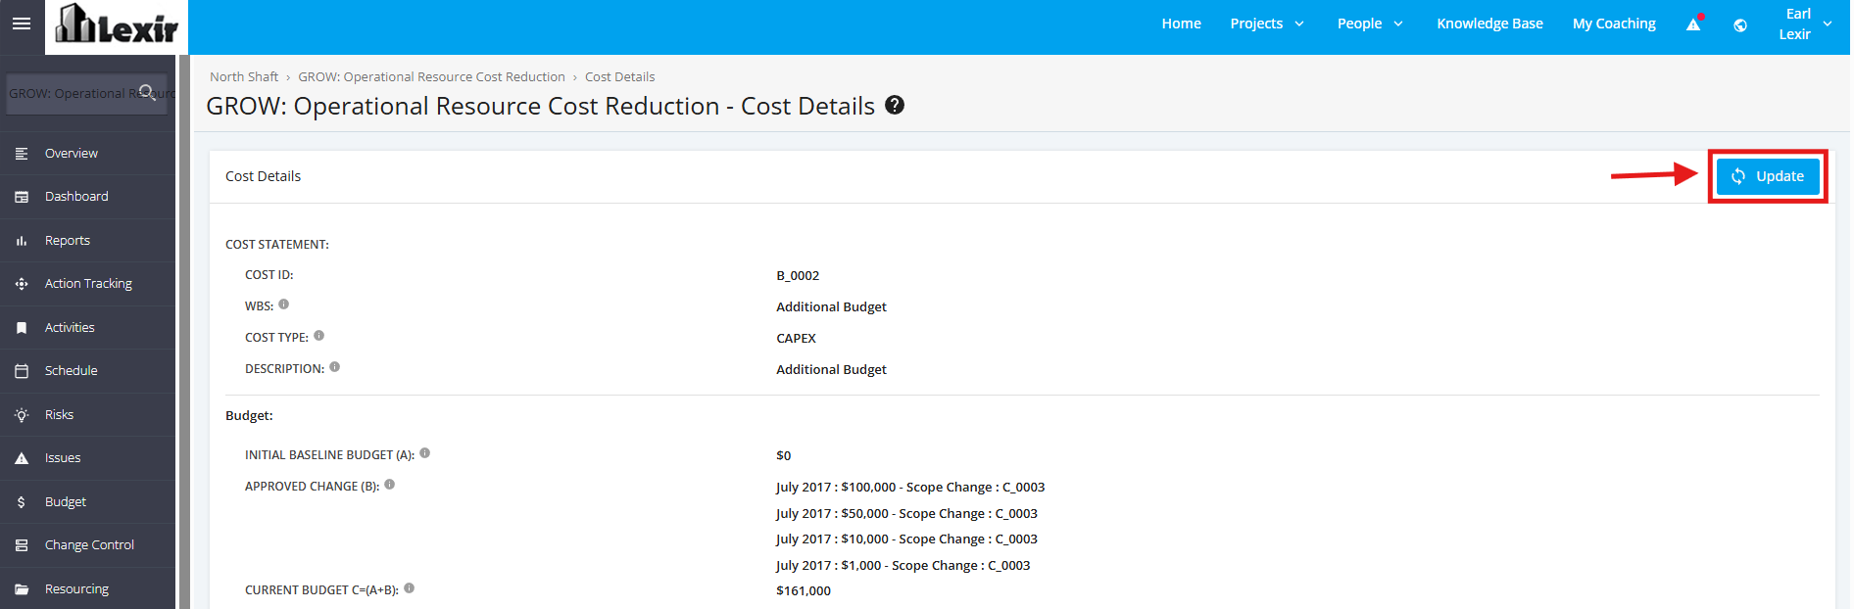Click info icon beside INITIAL BASELINE BUDGET
The height and width of the screenshot is (609, 1854).
(x=425, y=453)
